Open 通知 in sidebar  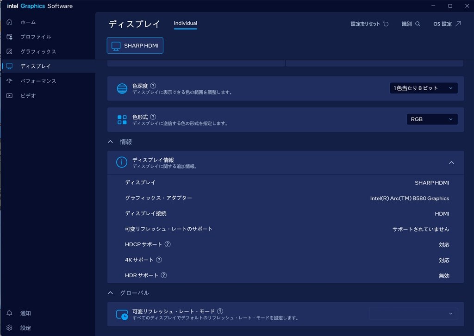pyautogui.click(x=25, y=313)
